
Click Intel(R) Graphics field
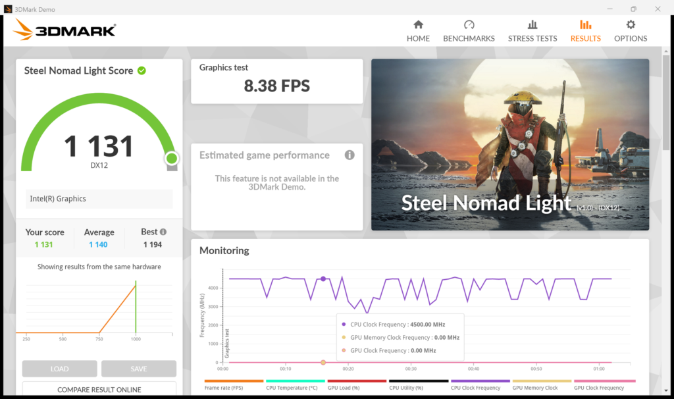(99, 199)
